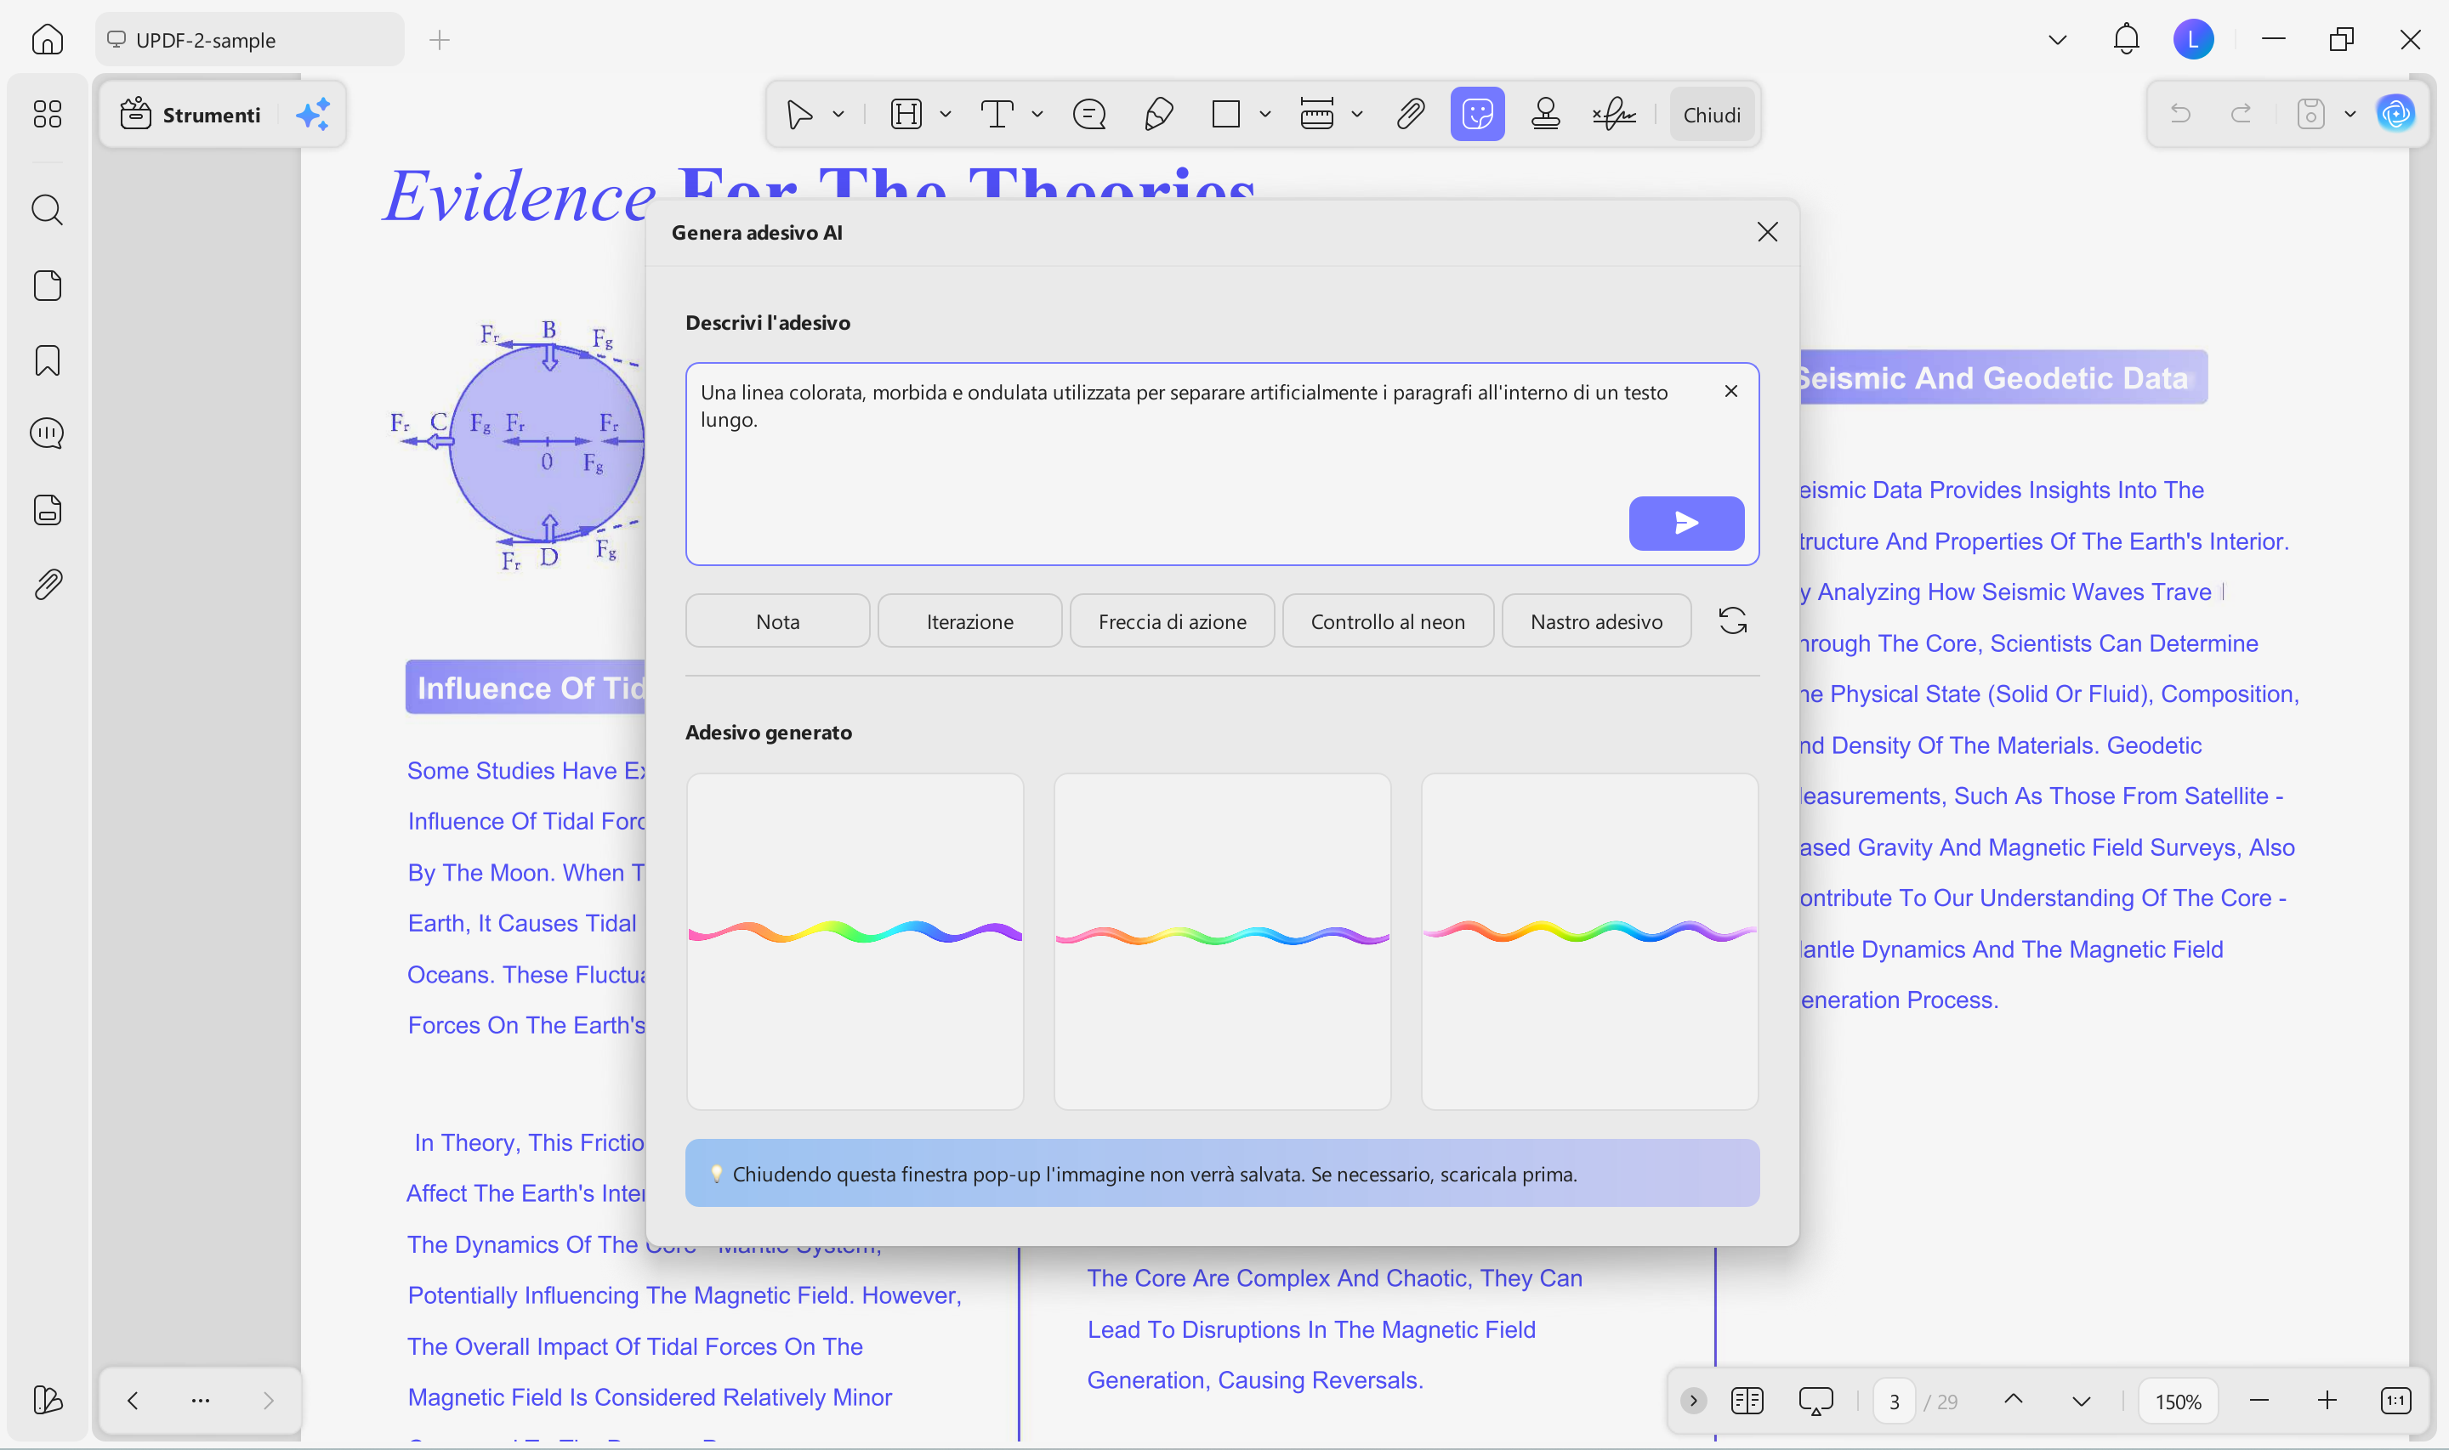This screenshot has height=1450, width=2449.
Task: Click the Nastro adesivo suggestion
Action: 1596,620
